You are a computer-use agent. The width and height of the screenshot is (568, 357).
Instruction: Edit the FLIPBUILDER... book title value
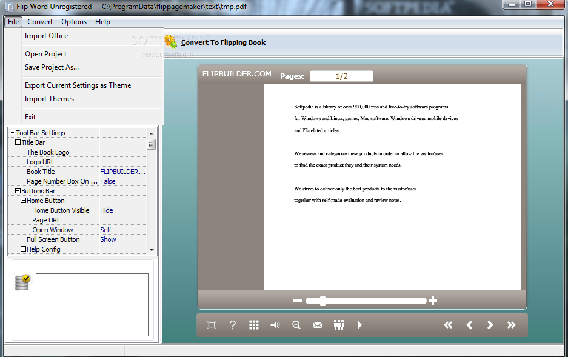pos(123,172)
